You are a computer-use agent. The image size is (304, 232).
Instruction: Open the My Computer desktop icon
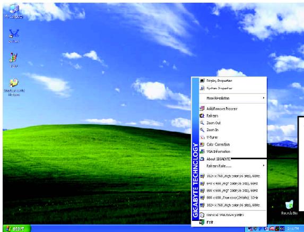(14, 12)
